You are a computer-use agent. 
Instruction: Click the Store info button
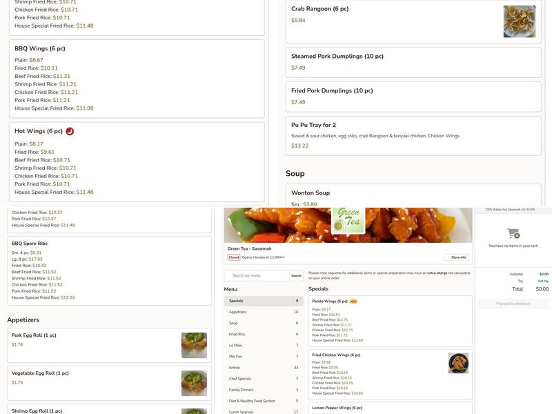[456, 257]
